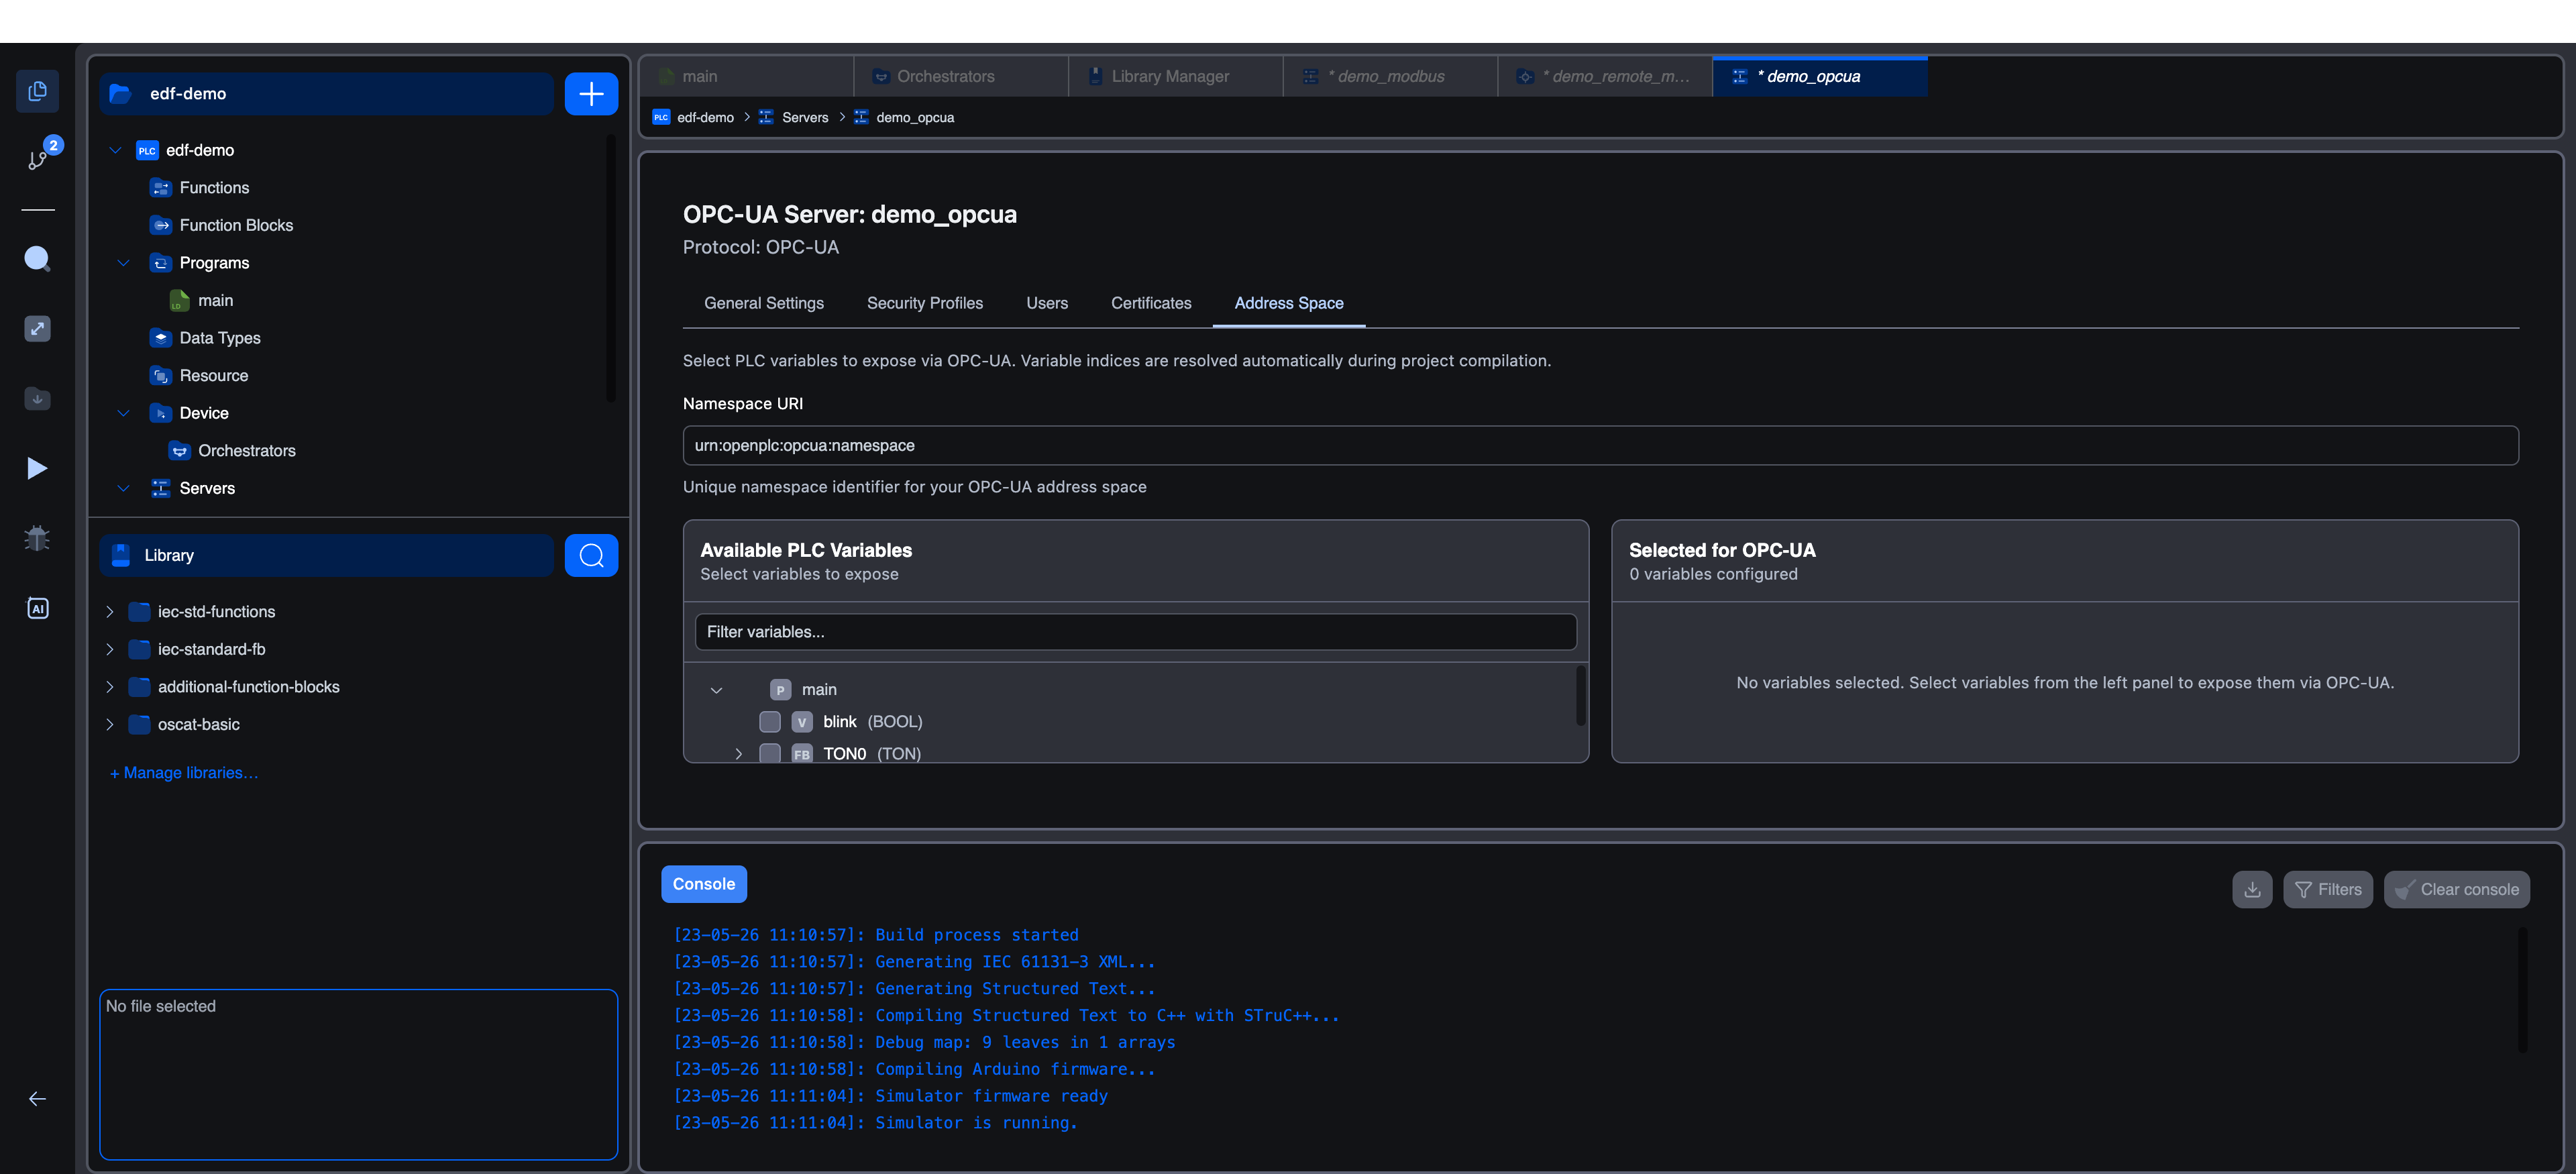
Task: Click the Library search button
Action: tap(591, 555)
